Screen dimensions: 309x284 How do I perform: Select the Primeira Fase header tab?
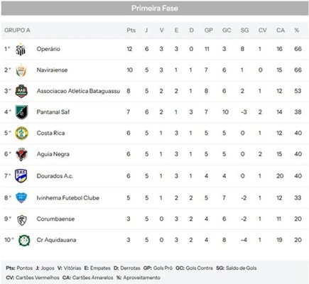[155, 9]
